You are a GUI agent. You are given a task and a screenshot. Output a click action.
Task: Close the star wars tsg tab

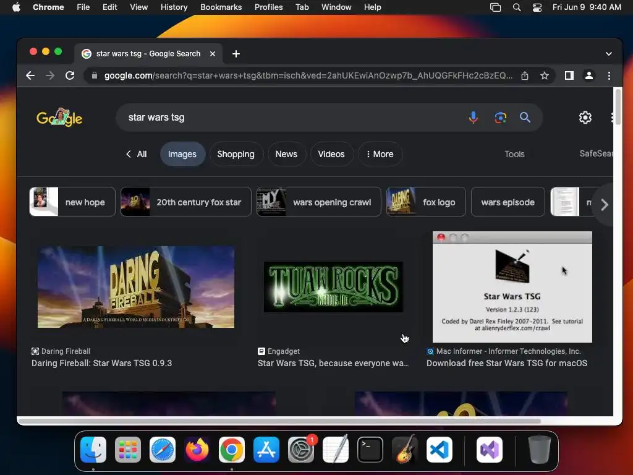coord(213,54)
